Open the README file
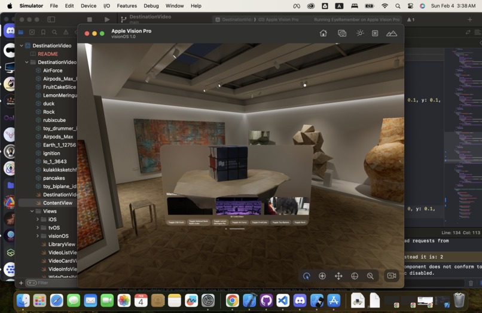This screenshot has width=482, height=313. click(x=48, y=54)
